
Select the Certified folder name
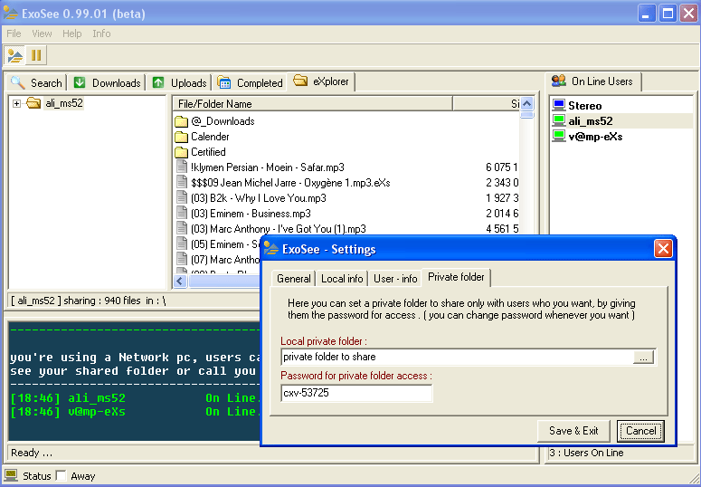pos(208,152)
